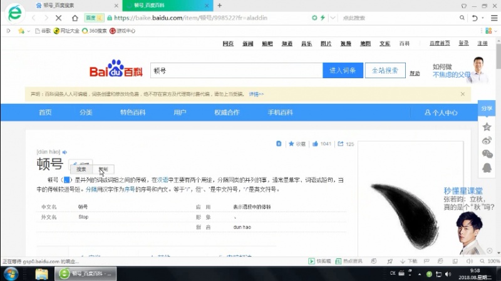Open 权威合作 menu item
The width and height of the screenshot is (501, 281).
[x=227, y=113]
